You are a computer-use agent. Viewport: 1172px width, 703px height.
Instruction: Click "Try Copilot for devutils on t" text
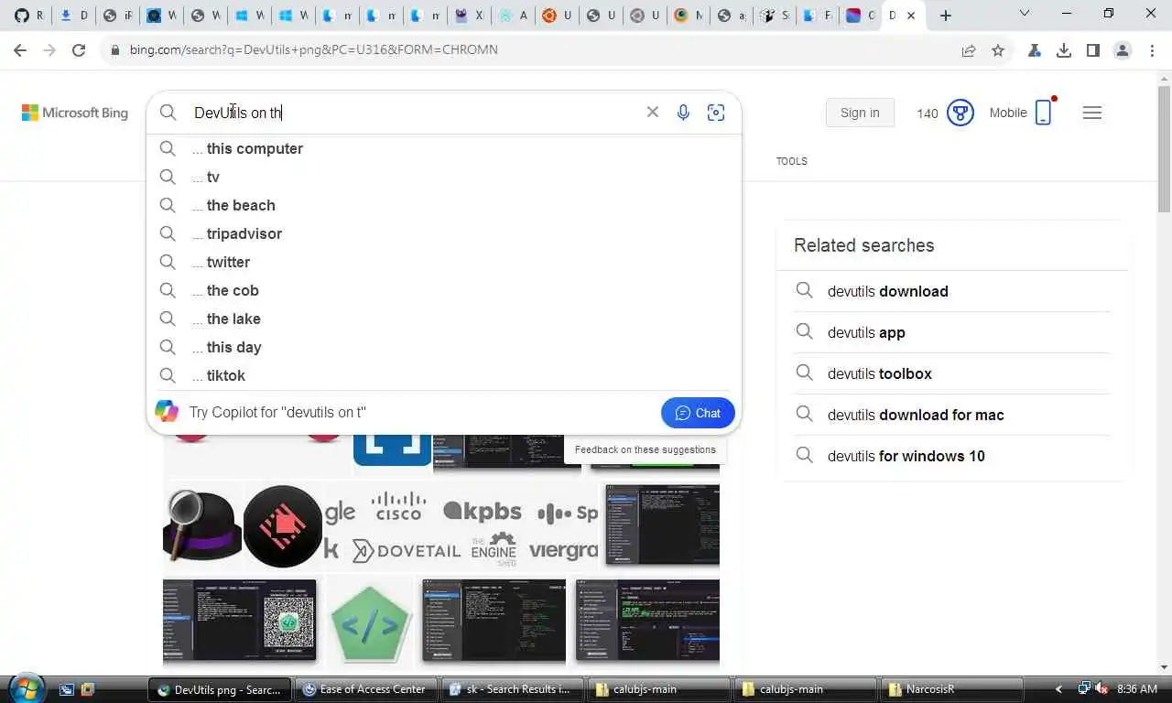click(x=277, y=412)
